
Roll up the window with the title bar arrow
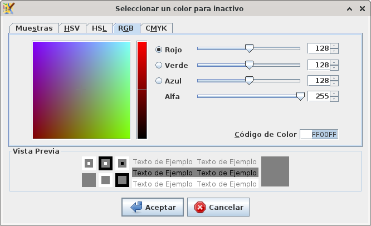click(x=349, y=9)
